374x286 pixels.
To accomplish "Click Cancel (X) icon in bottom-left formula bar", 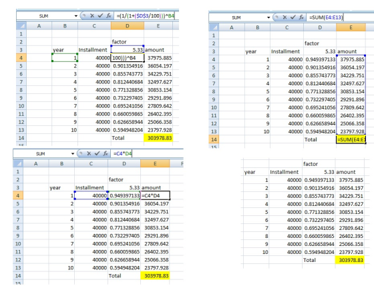I will point(89,153).
